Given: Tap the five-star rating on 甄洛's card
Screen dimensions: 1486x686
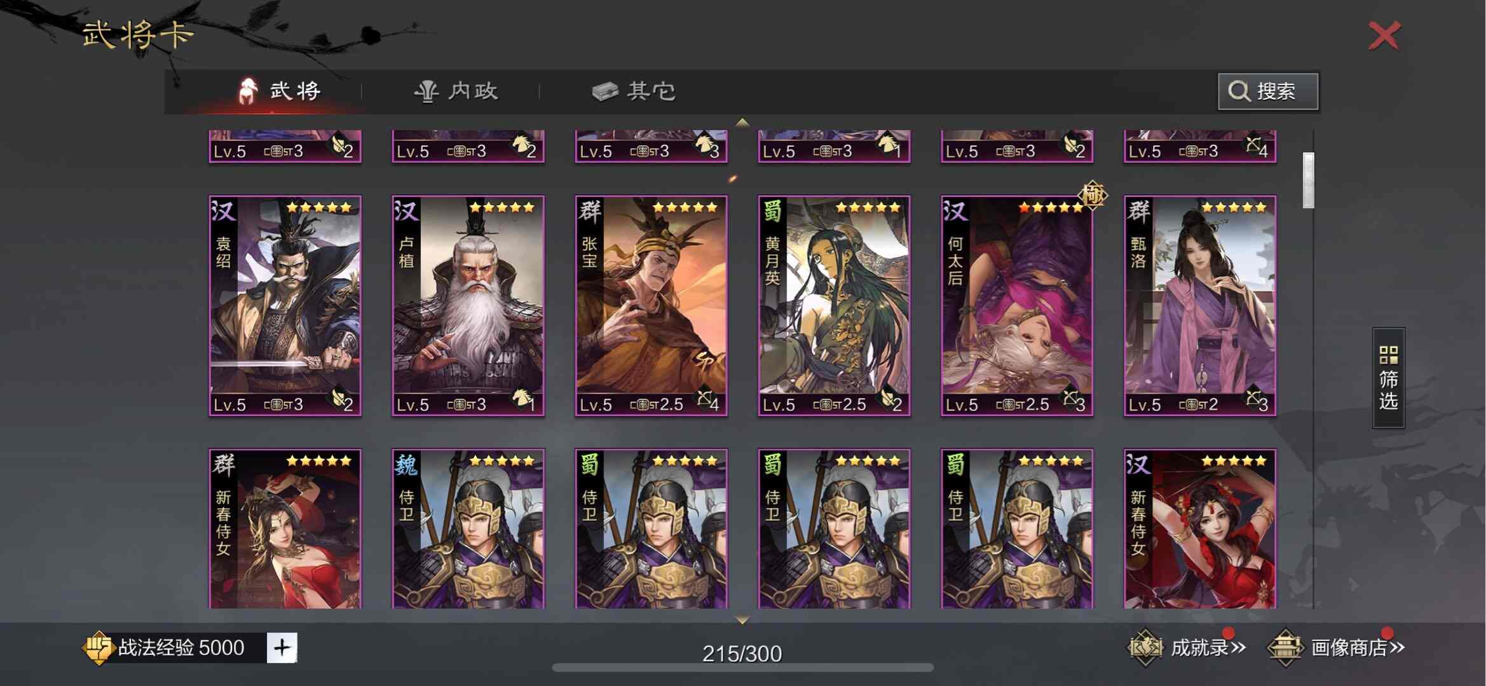Looking at the screenshot, I should coord(1234,207).
